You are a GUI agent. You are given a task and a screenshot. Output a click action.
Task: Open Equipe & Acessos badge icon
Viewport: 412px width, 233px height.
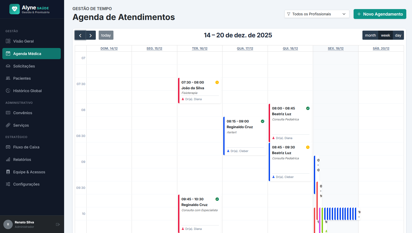[x=8, y=172]
